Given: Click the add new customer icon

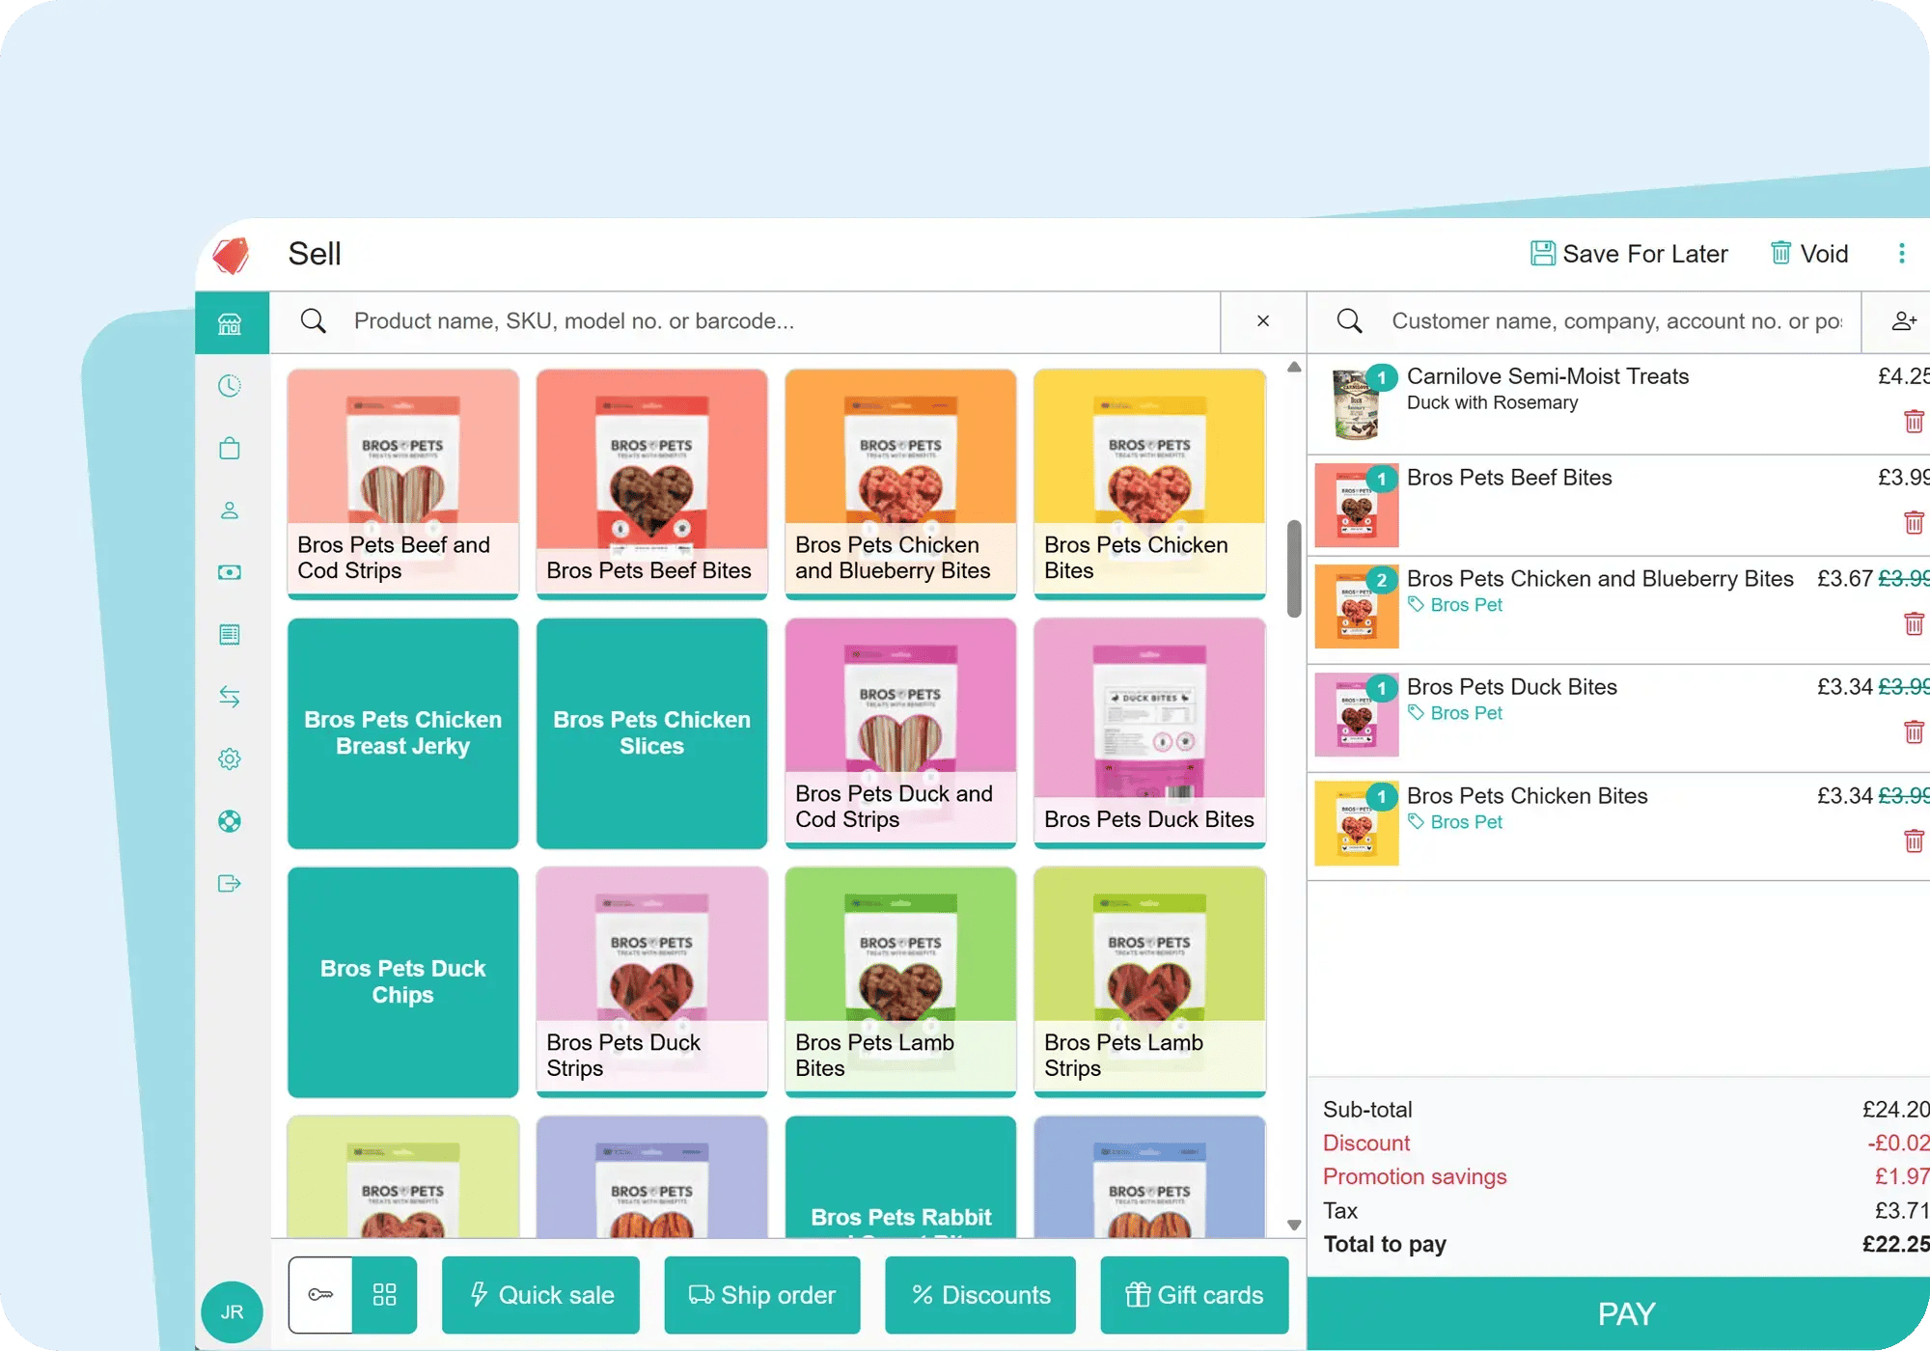Looking at the screenshot, I should coord(1903,321).
